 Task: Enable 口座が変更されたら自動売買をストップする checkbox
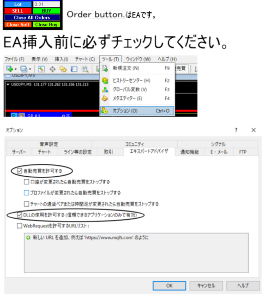point(26,182)
